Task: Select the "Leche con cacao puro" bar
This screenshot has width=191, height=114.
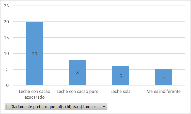Action: coord(77,66)
